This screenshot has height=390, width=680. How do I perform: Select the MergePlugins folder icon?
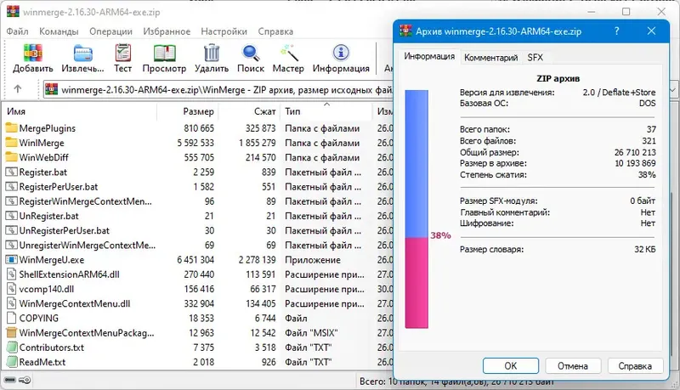pyautogui.click(x=11, y=127)
